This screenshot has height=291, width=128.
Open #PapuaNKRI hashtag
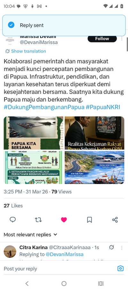tap(103, 107)
